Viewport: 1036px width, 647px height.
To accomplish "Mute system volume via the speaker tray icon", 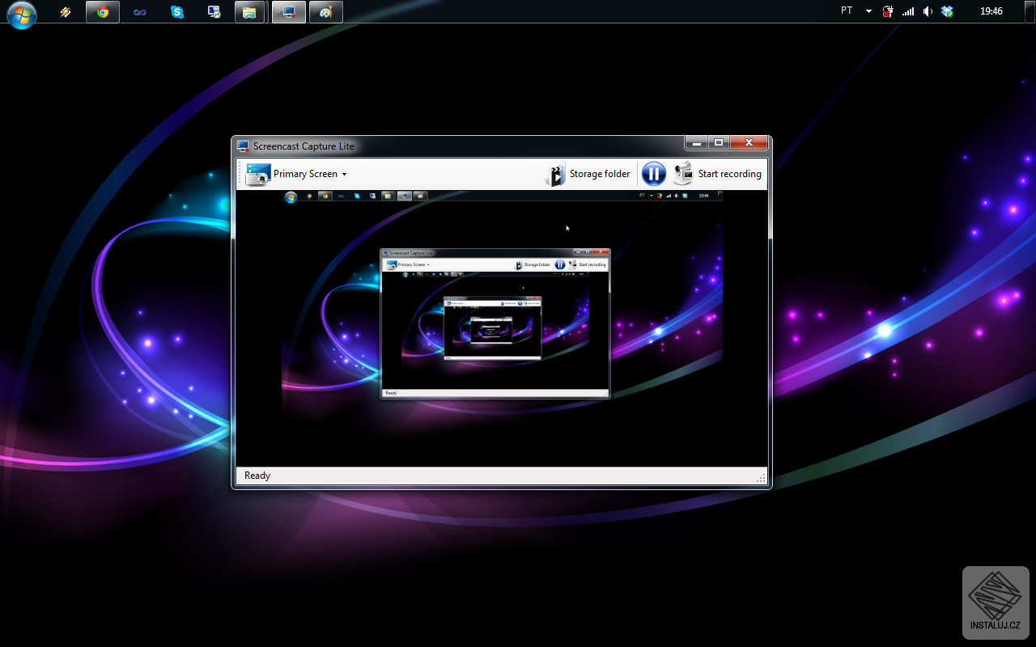I will pyautogui.click(x=927, y=11).
